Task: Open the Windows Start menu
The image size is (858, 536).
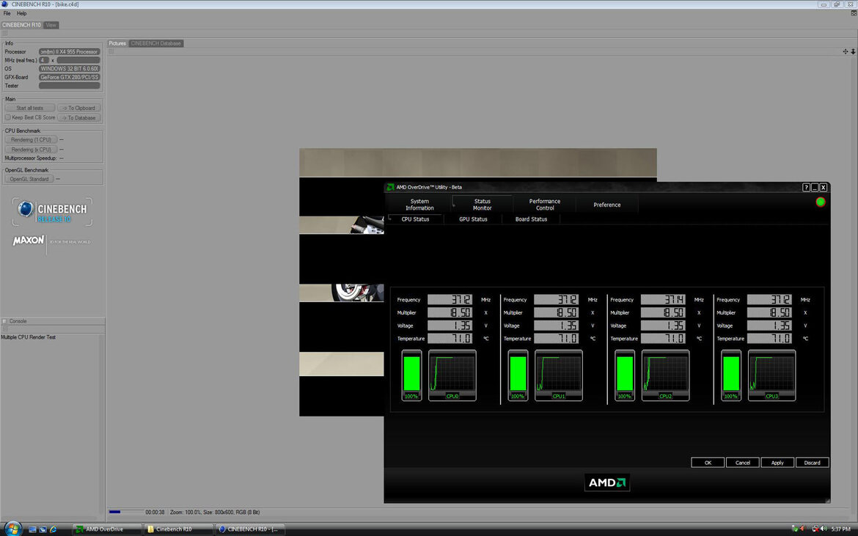Action: pyautogui.click(x=12, y=529)
